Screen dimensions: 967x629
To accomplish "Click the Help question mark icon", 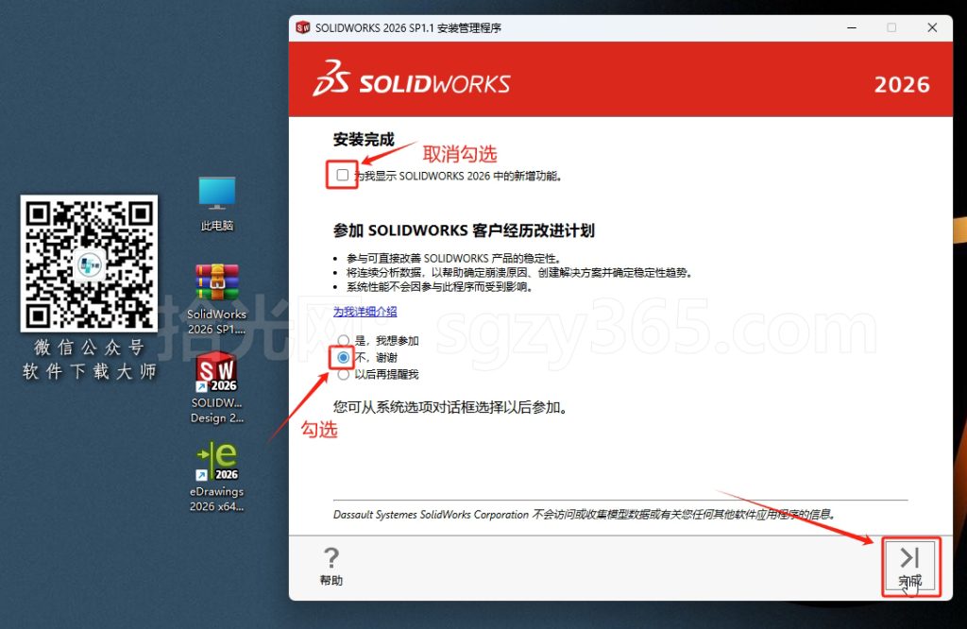I will pos(331,560).
